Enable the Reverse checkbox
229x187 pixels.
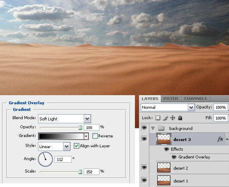[95, 136]
